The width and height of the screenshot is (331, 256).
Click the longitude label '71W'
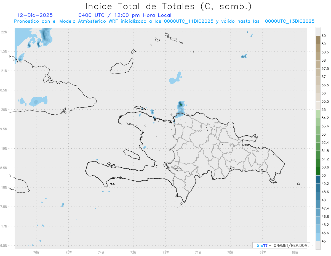(198, 252)
